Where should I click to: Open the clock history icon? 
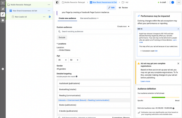click(3, 20)
